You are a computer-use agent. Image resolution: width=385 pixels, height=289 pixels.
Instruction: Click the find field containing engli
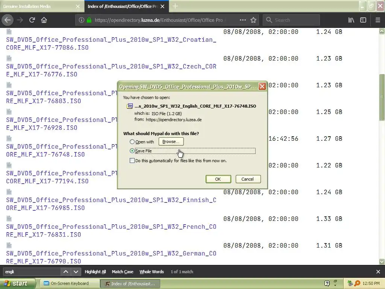[x=32, y=272]
